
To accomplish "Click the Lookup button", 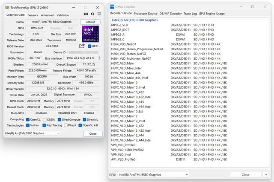I will [90, 22].
